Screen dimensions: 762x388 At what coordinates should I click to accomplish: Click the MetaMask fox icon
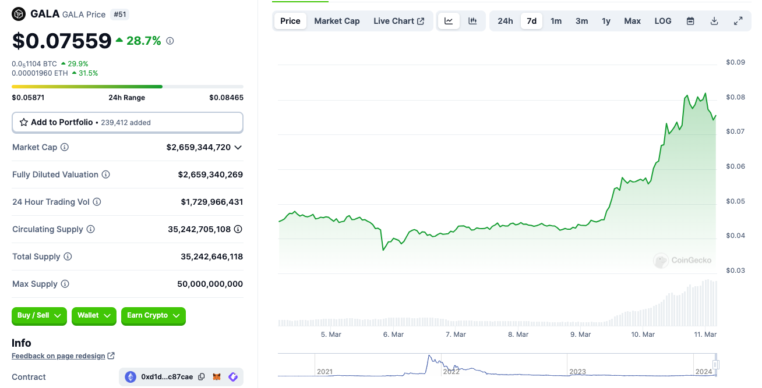point(217,377)
